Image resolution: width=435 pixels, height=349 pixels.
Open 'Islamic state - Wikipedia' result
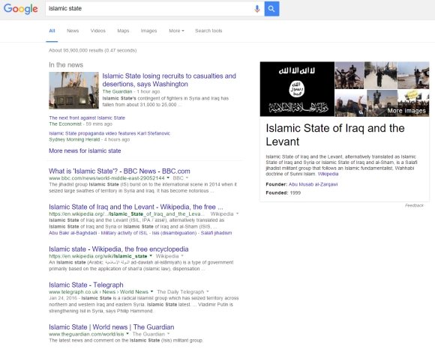coord(118,249)
